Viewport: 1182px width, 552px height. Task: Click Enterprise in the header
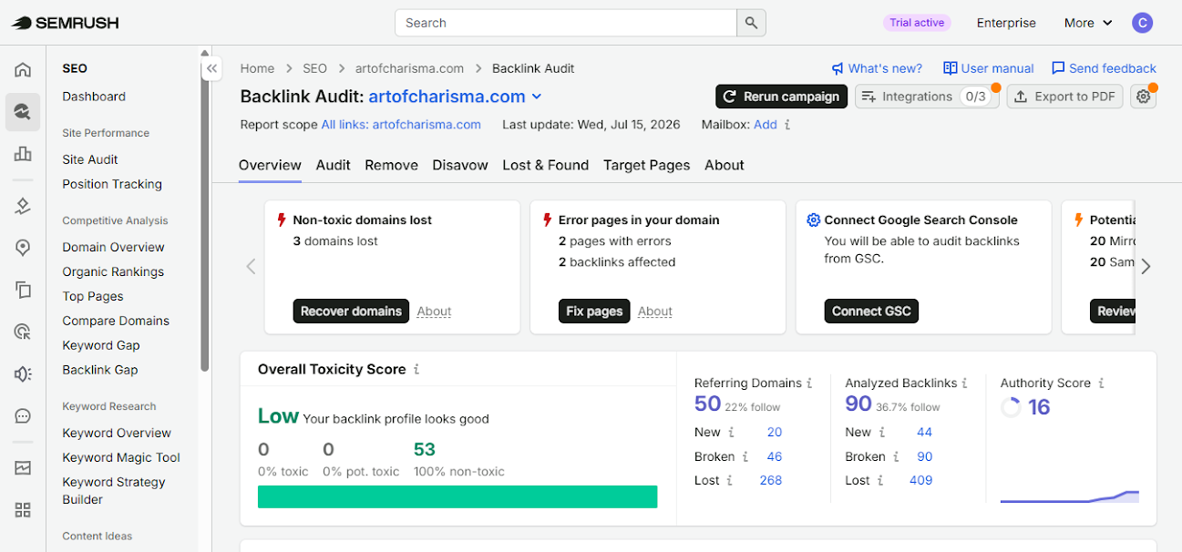tap(1006, 23)
